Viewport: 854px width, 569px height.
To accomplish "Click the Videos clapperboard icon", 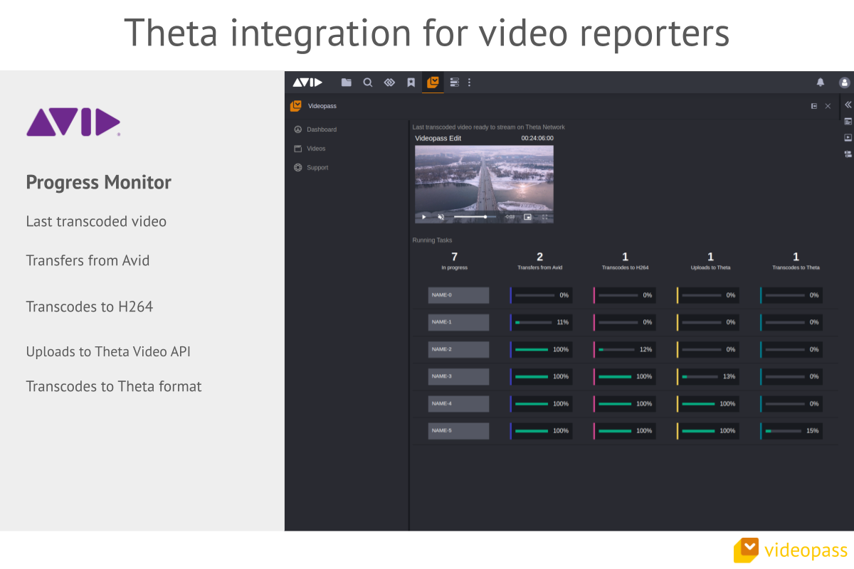I will pos(298,149).
